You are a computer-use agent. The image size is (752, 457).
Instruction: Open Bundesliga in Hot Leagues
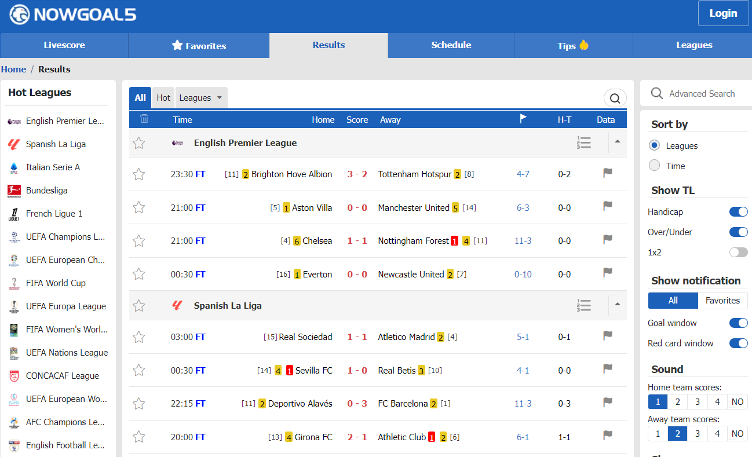46,191
